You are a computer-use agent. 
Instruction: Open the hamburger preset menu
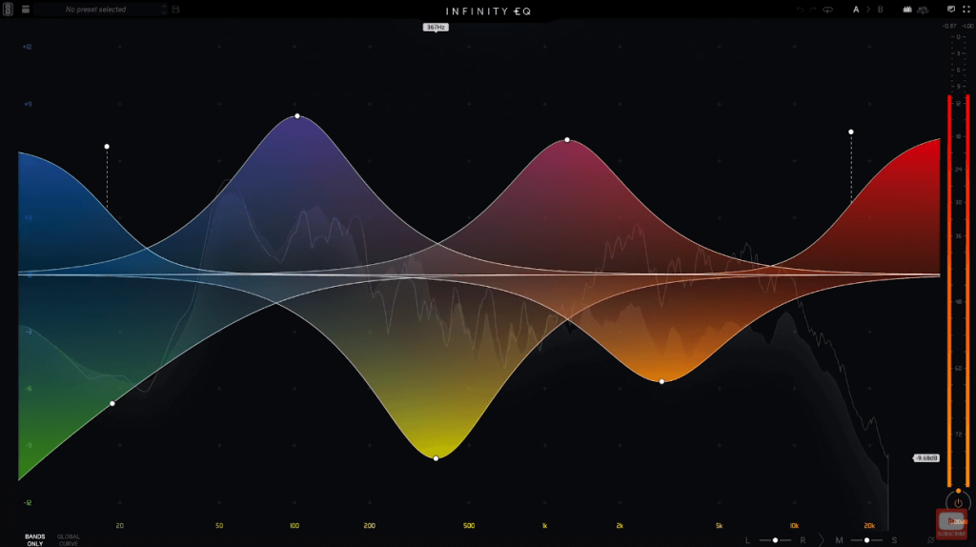(x=26, y=10)
